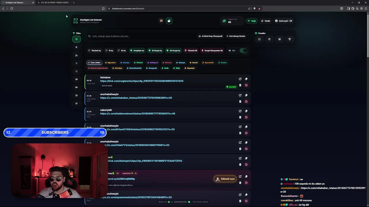Click Onayları Aç button
Image resolution: width=369 pixels, height=207 pixels.
pos(137,51)
